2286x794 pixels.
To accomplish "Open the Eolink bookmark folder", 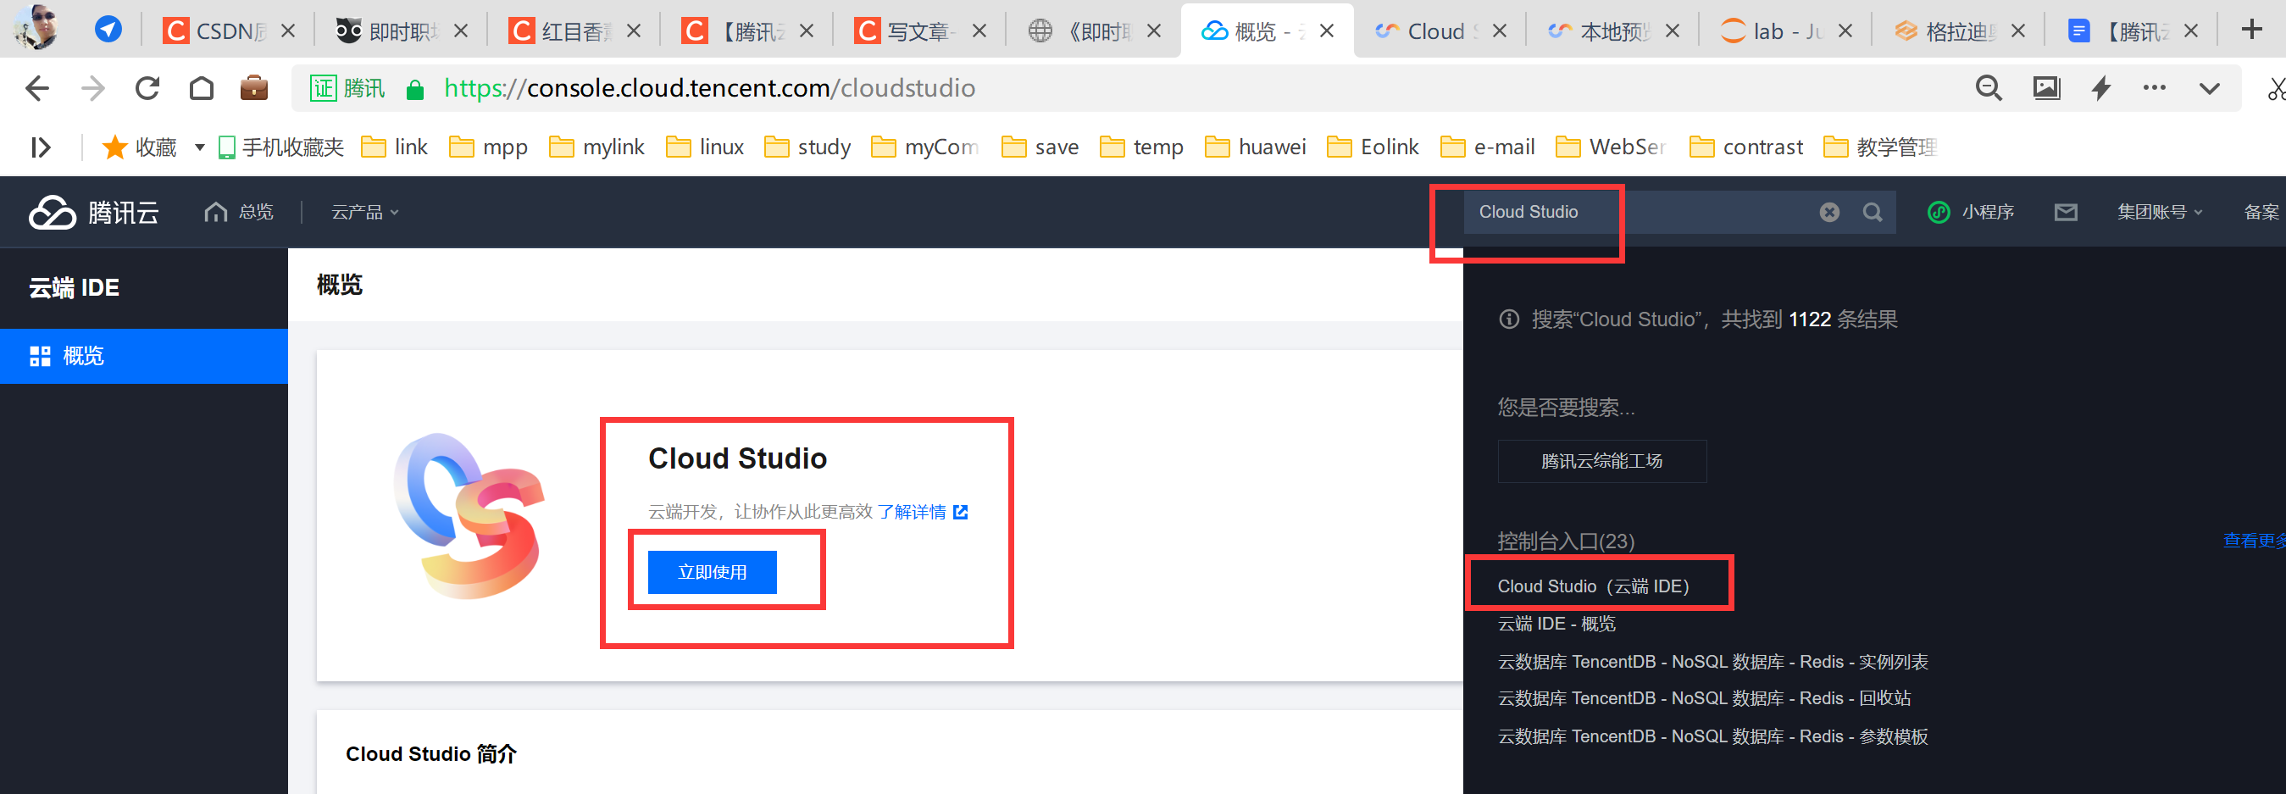I will (1373, 147).
